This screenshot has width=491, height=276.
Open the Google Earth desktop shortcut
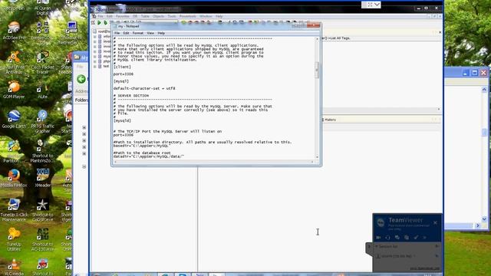click(x=14, y=120)
